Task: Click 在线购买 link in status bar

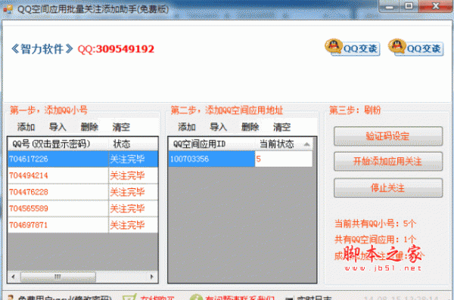Action: pos(157,298)
